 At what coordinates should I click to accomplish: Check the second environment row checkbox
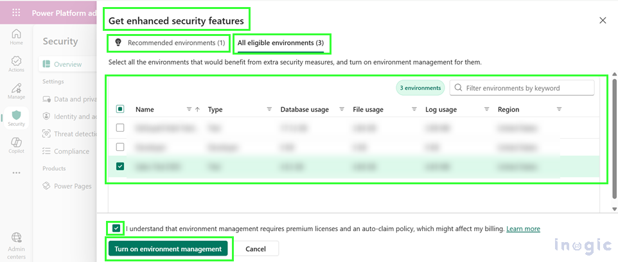click(x=120, y=147)
